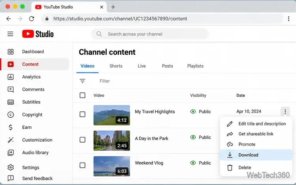Open Settings gear in sidebar
This screenshot has width=296, height=185.
tap(11, 167)
